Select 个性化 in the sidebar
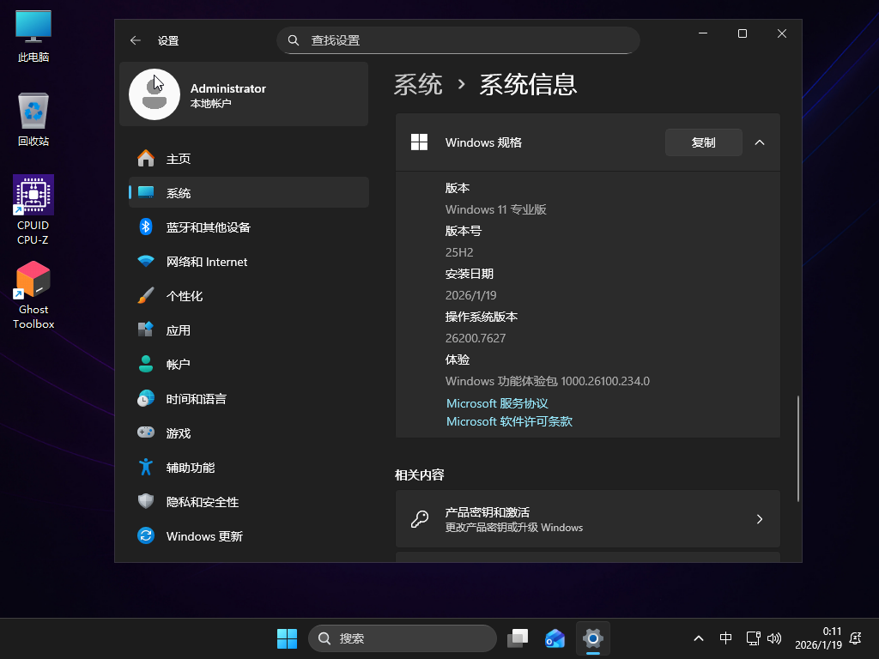The height and width of the screenshot is (659, 879). pos(185,296)
